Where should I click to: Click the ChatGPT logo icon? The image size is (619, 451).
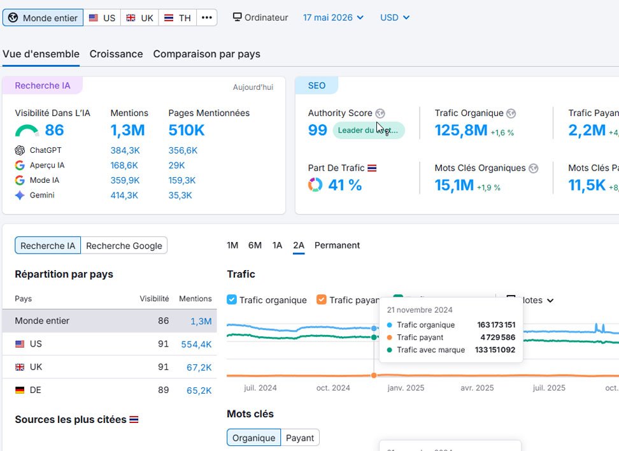pos(20,150)
